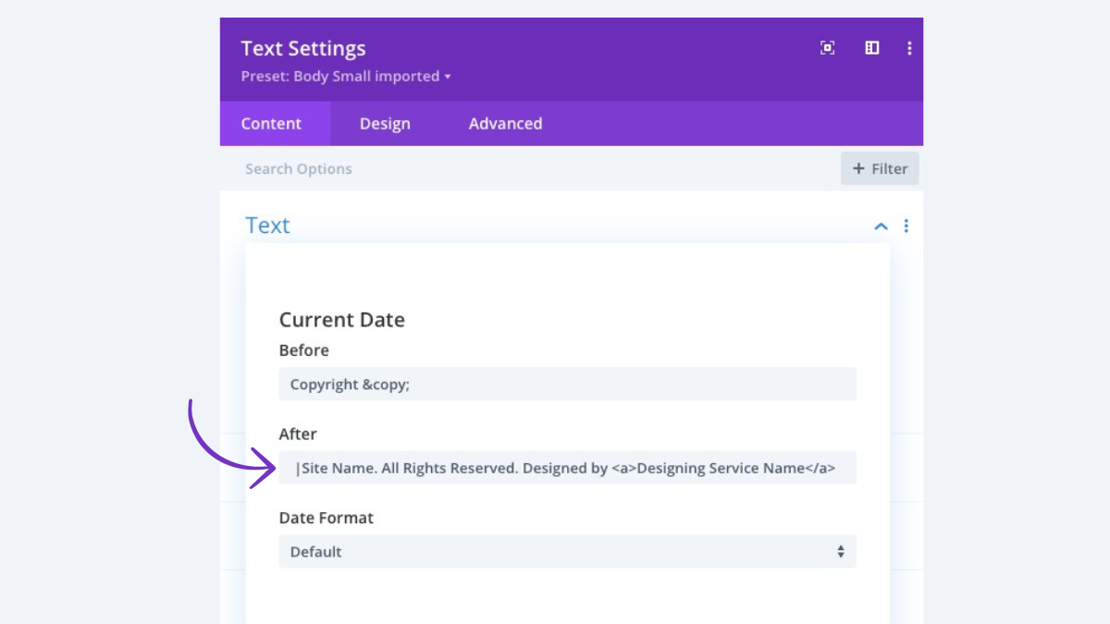Click the Date Format label
This screenshot has width=1110, height=624.
(x=327, y=518)
